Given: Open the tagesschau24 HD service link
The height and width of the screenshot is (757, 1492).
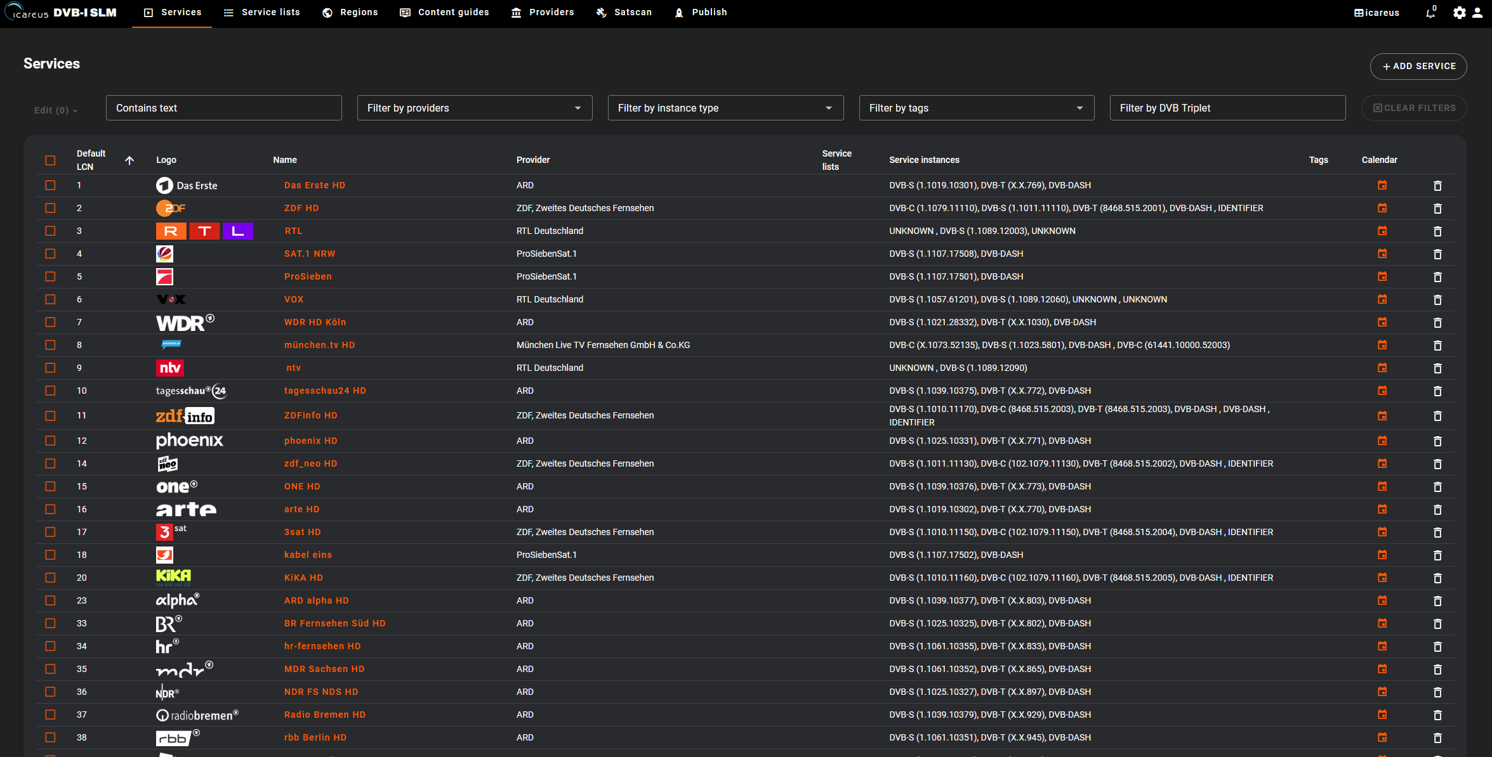Looking at the screenshot, I should (x=325, y=391).
